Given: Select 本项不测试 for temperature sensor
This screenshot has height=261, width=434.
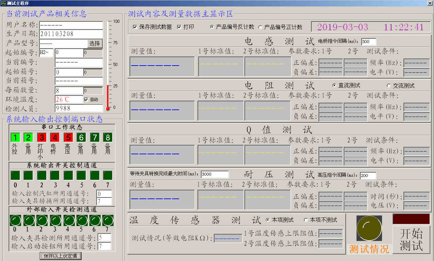Looking at the screenshot, I should 306,220.
